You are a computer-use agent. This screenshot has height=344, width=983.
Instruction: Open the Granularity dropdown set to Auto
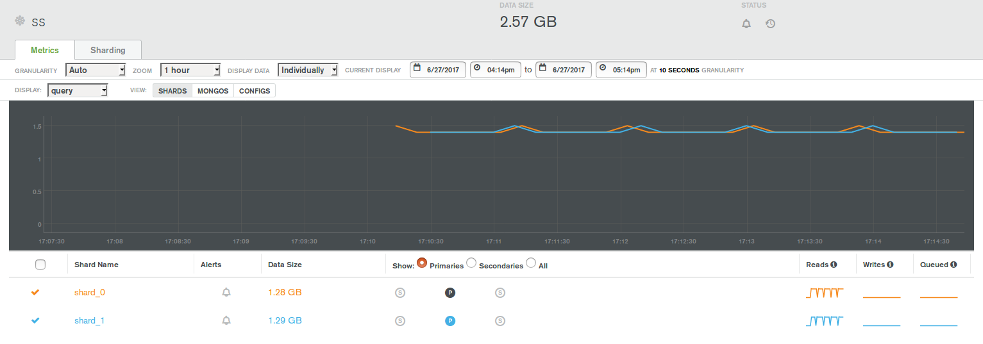click(x=96, y=70)
